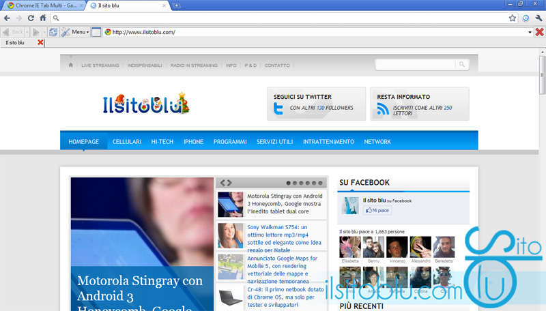The image size is (546, 311).
Task: Open the INDISPENSABILI link
Action: (145, 65)
